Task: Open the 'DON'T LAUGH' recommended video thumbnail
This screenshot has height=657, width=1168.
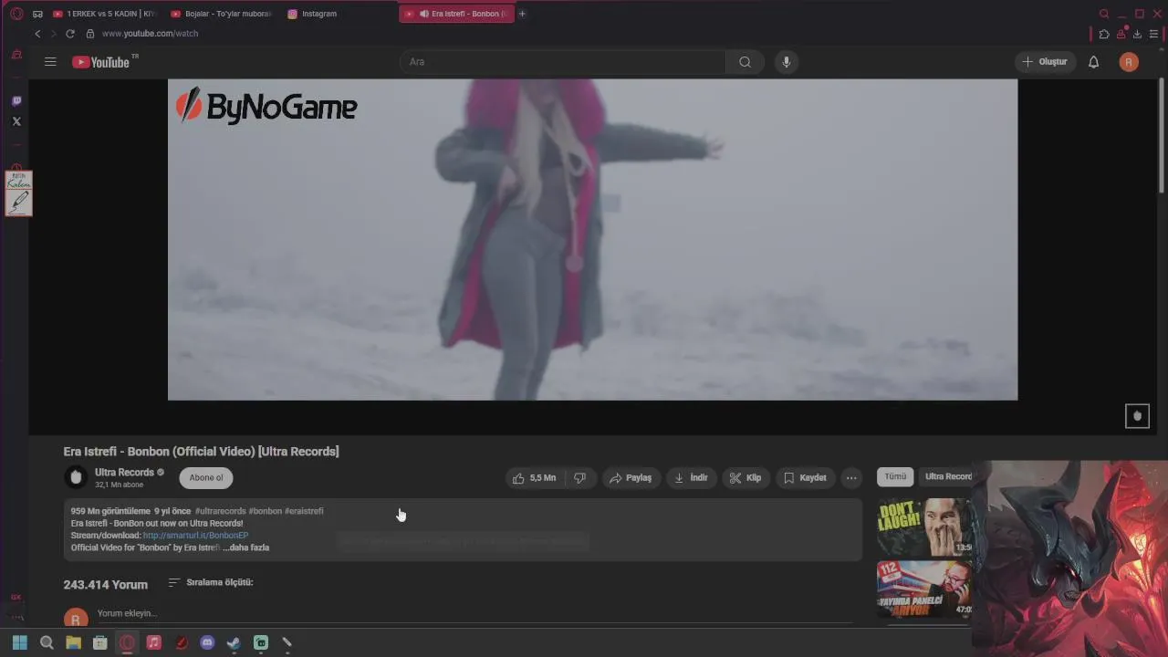Action: point(924,527)
